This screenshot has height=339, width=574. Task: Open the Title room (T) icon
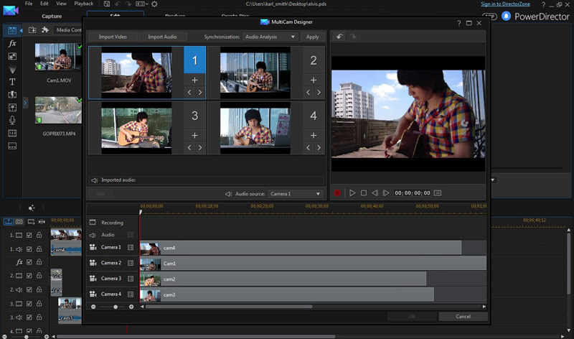coord(12,82)
